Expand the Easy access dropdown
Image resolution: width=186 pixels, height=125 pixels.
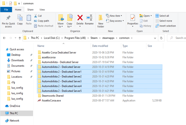click(117, 21)
